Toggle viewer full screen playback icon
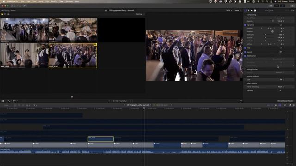Screen dimensions: 296x166 point(240,101)
